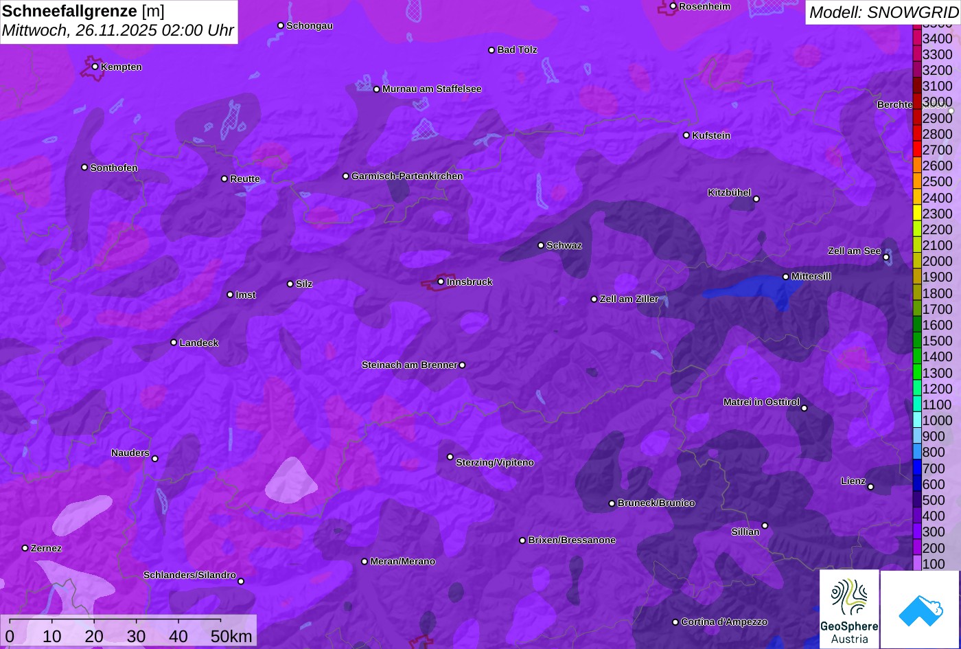961x649 pixels.
Task: Click the legend swatch labeled 2700
Action: tap(917, 149)
